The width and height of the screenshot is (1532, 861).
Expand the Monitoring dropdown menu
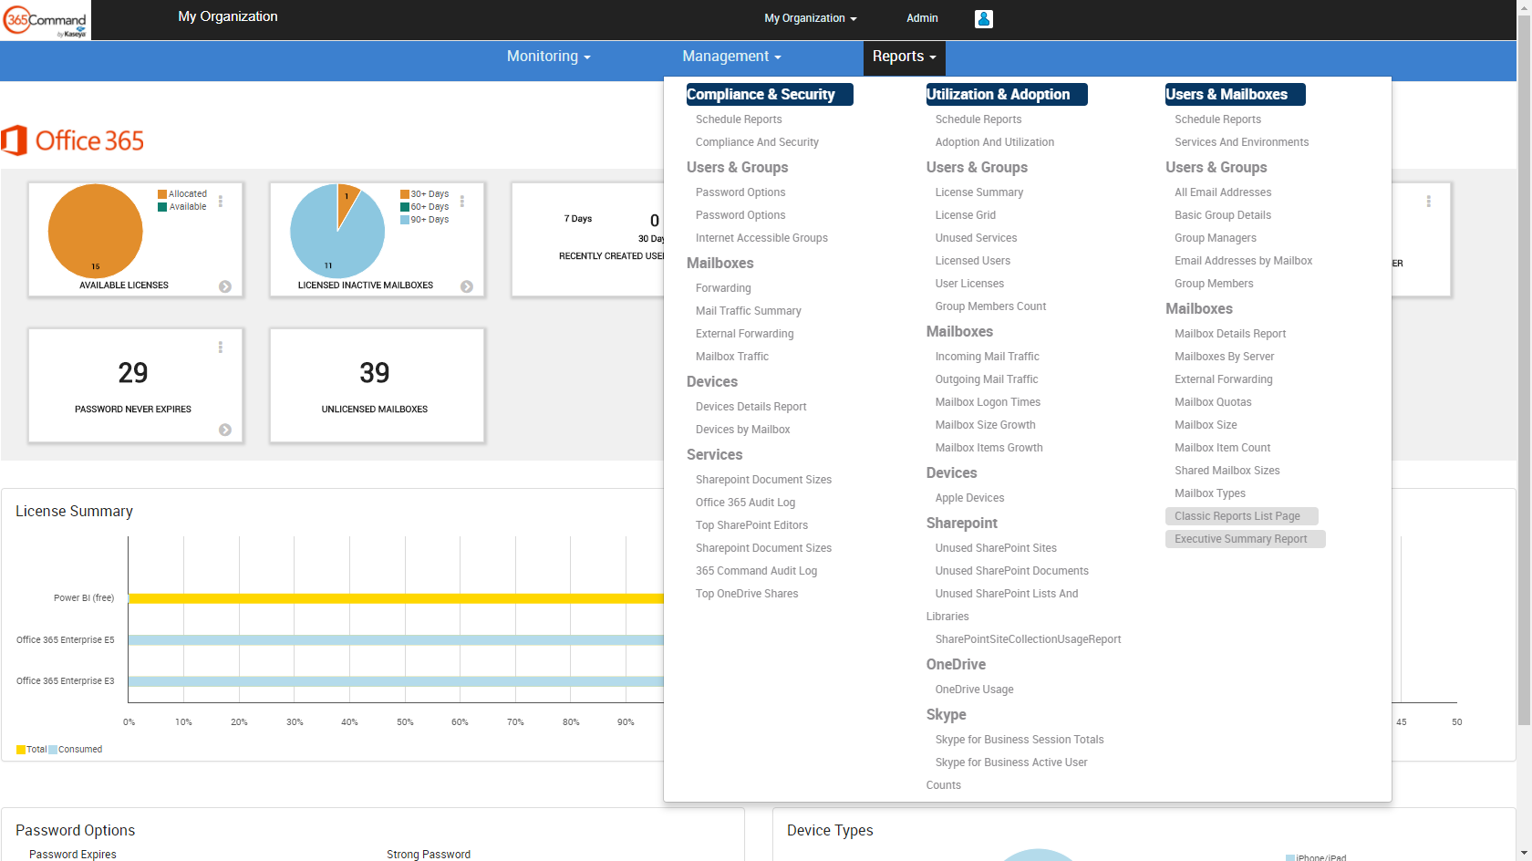[x=549, y=57]
